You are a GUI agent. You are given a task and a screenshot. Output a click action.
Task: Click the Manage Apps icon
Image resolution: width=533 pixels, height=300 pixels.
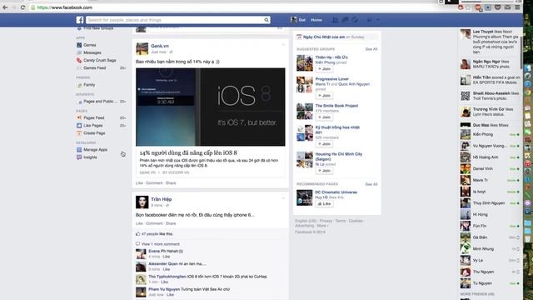(x=79, y=150)
